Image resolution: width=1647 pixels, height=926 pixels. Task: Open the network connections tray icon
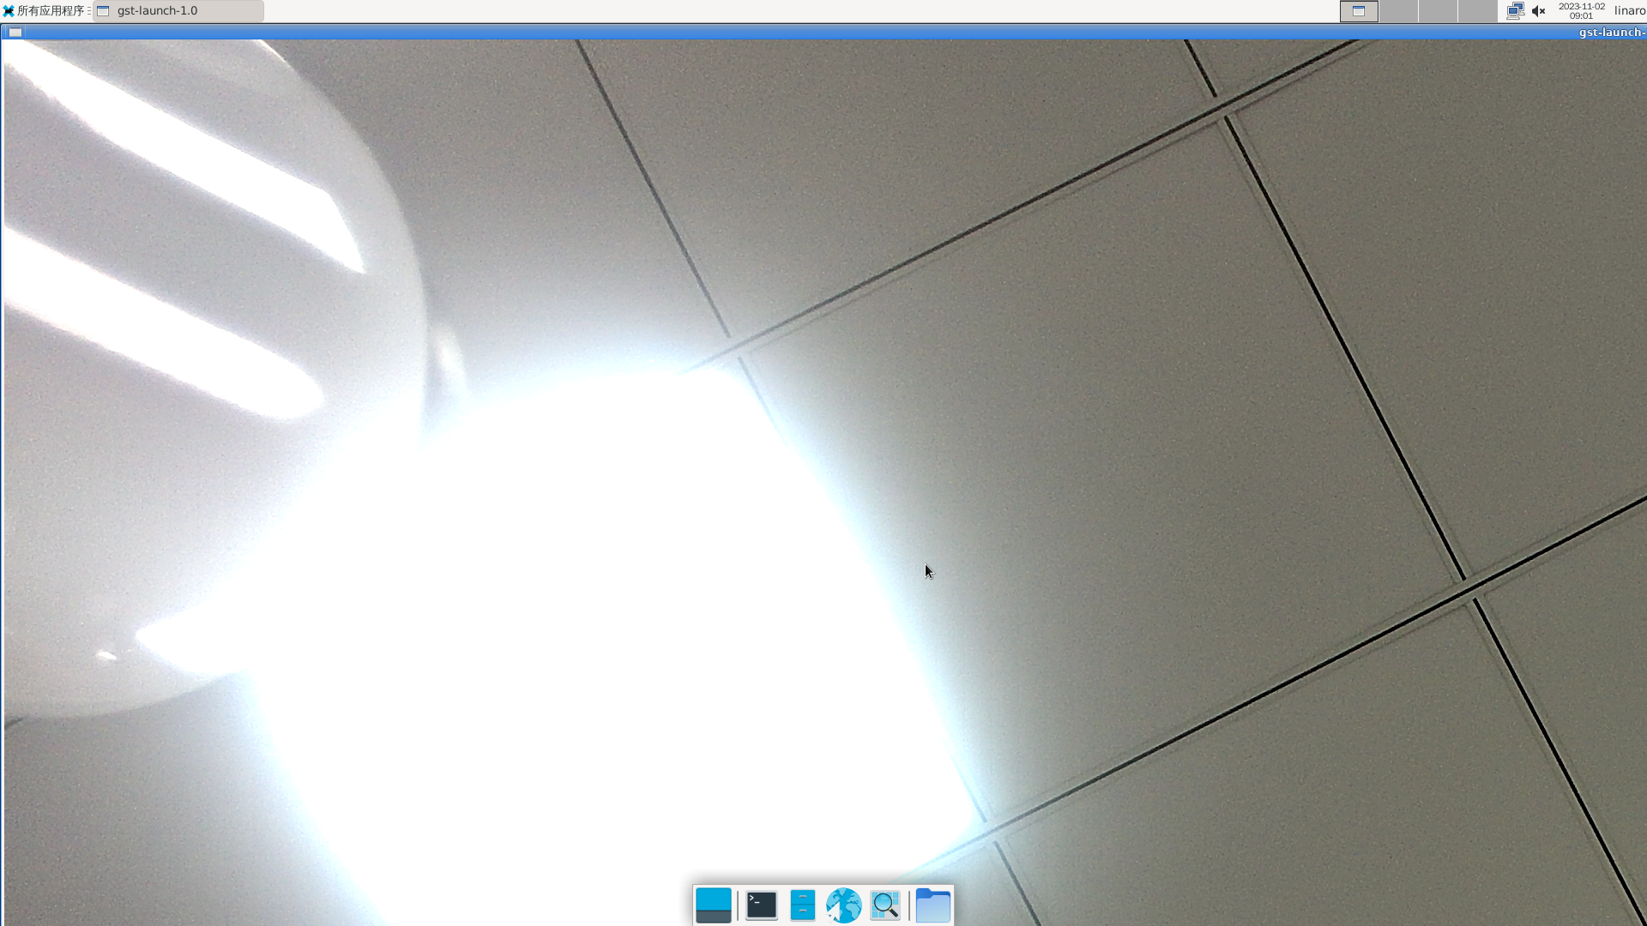(x=1515, y=11)
